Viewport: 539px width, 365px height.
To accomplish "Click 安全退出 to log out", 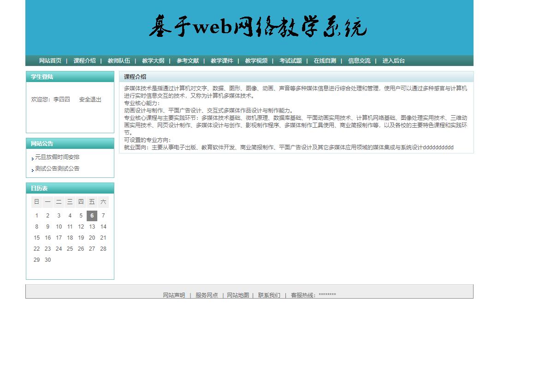I will click(x=90, y=99).
